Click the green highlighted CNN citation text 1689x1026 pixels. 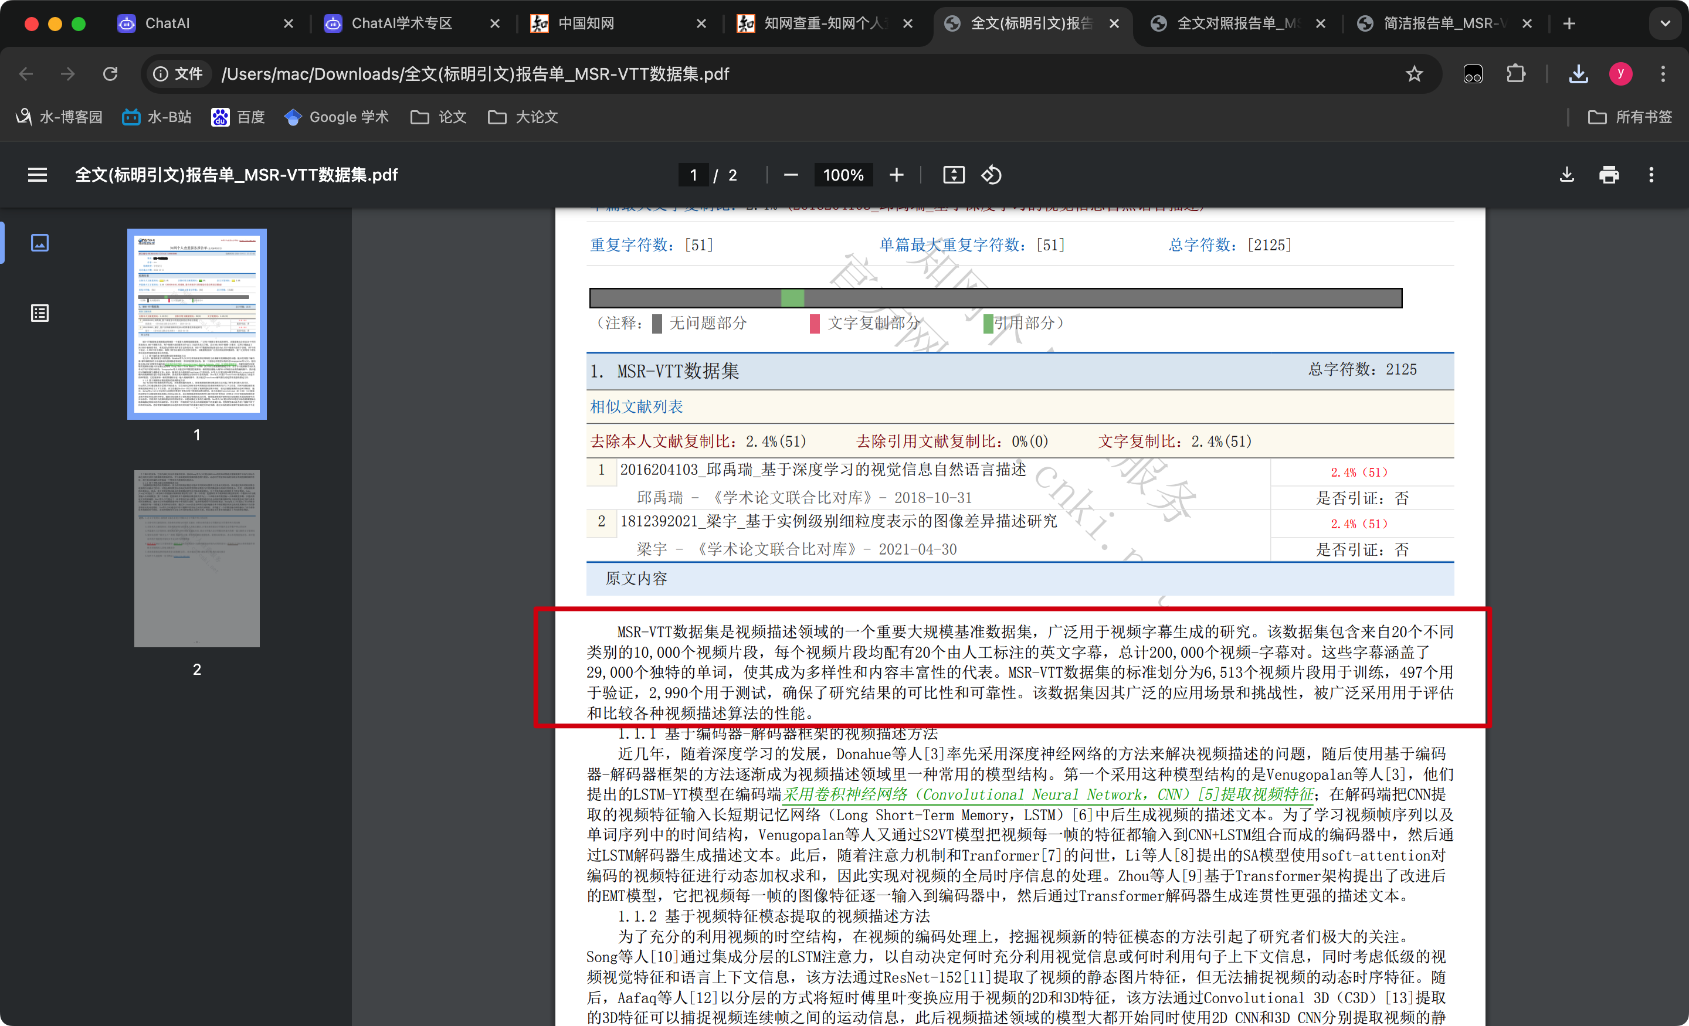tap(1047, 794)
